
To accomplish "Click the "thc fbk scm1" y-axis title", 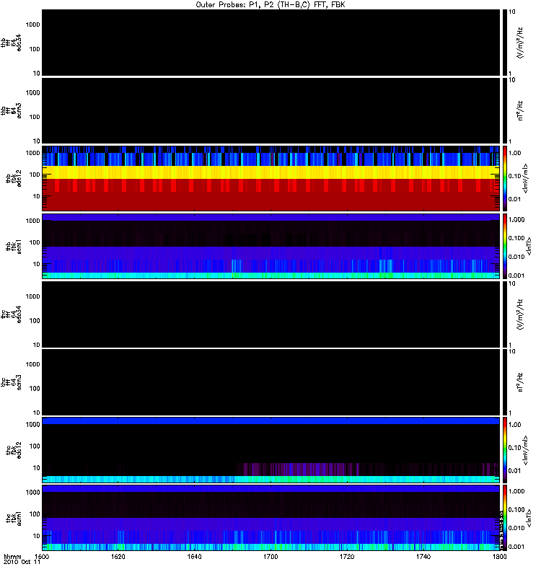I will [x=14, y=518].
